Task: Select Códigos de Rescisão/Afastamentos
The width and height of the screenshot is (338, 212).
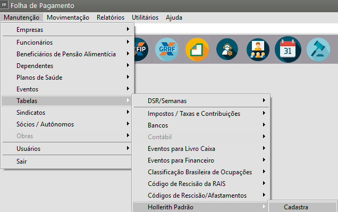Action: click(x=201, y=195)
